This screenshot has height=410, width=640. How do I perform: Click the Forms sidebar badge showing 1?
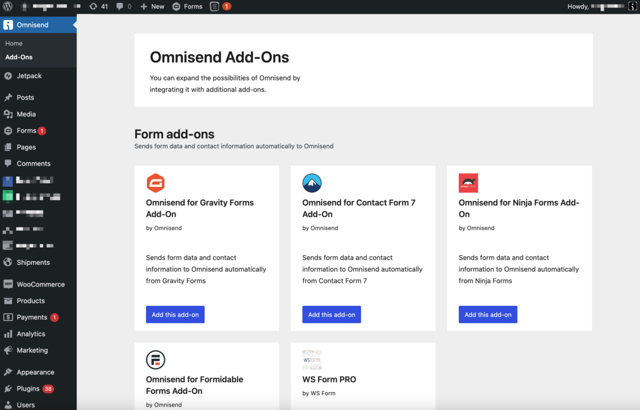(x=42, y=131)
